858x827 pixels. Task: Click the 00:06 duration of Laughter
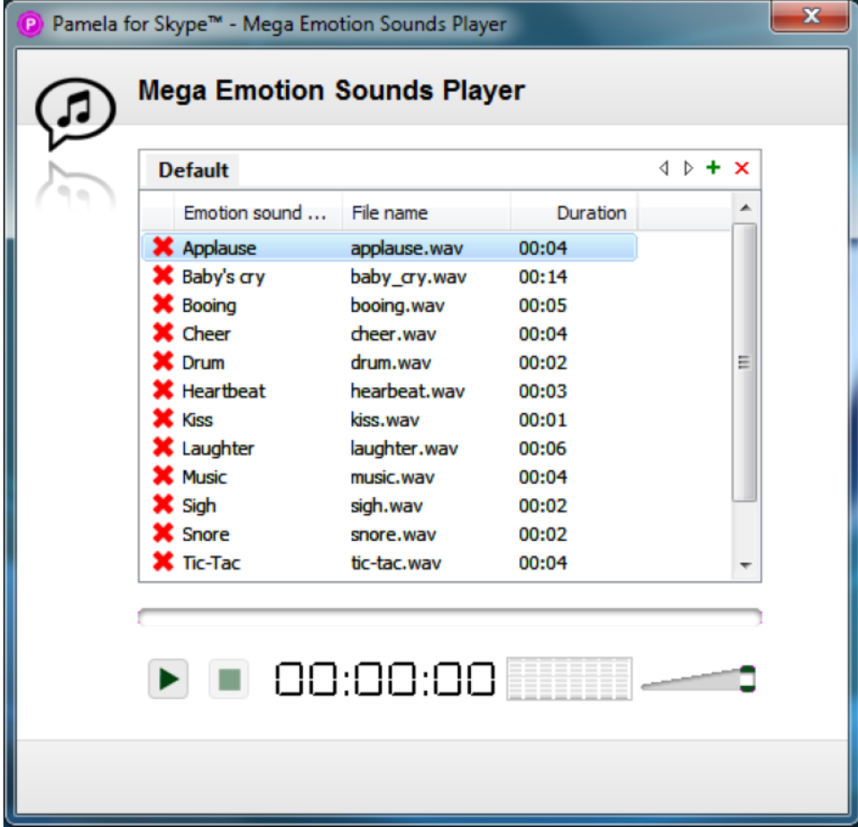[x=543, y=448]
